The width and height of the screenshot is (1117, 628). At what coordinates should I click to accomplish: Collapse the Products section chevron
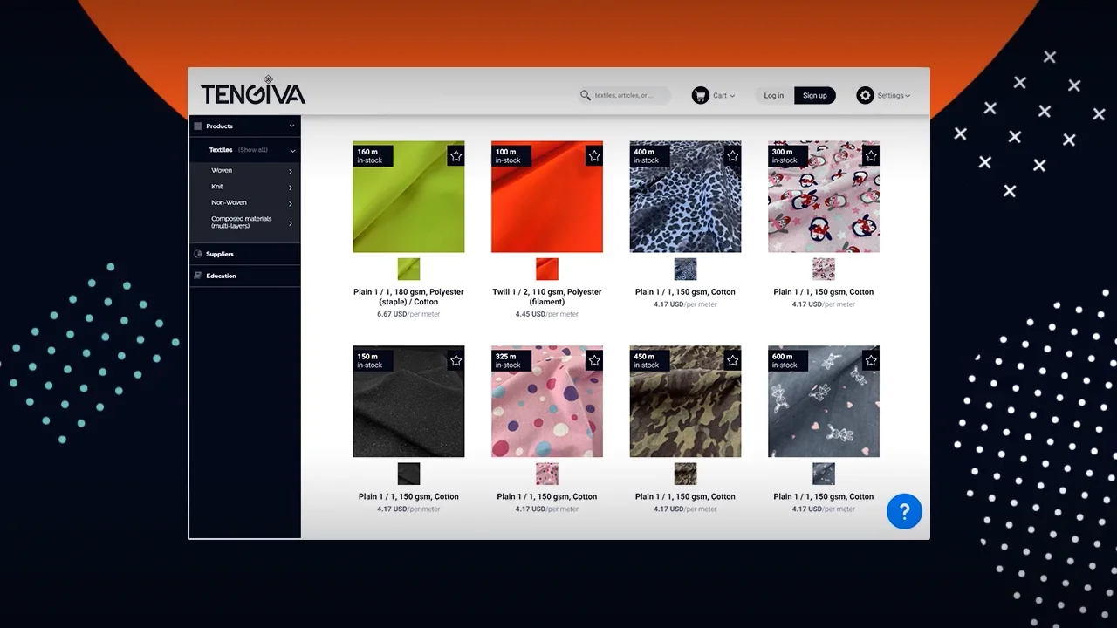[x=292, y=126]
